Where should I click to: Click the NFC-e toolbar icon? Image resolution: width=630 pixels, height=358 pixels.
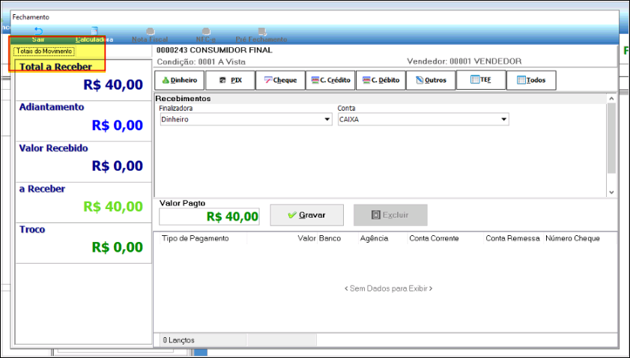point(205,34)
